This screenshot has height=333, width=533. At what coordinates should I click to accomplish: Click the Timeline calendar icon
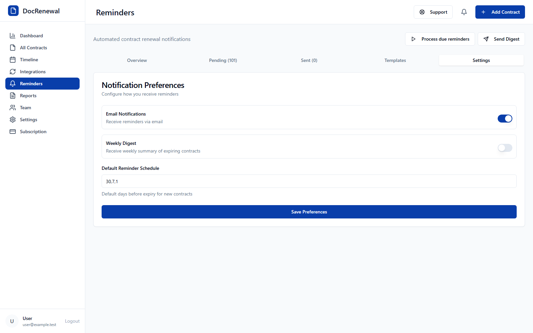pos(13,60)
